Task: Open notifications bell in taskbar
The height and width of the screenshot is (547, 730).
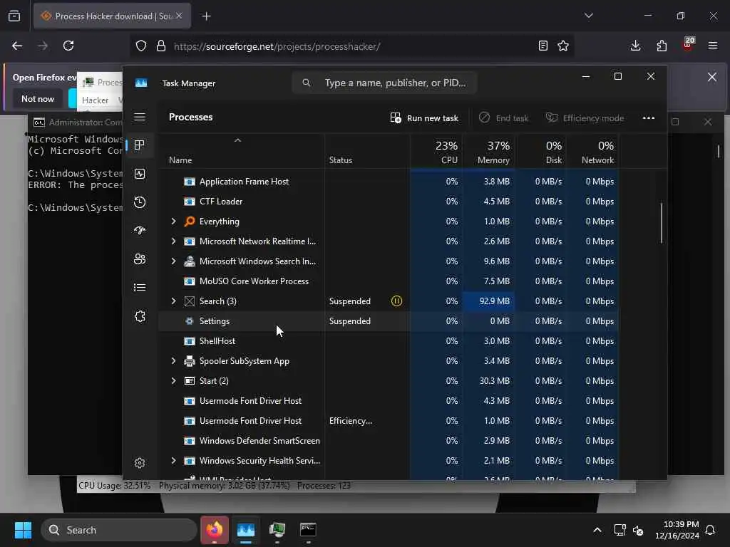Action: 711,530
